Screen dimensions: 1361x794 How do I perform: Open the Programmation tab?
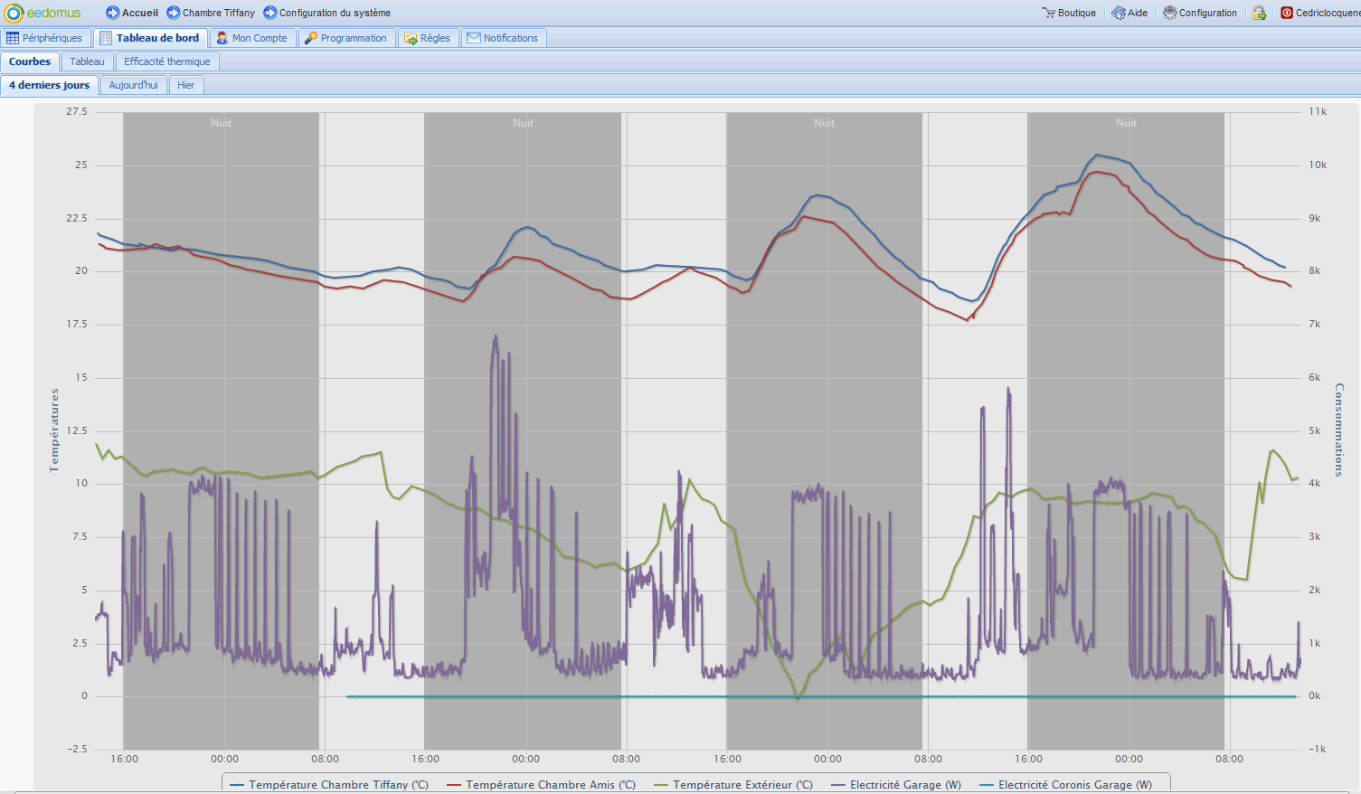(346, 38)
